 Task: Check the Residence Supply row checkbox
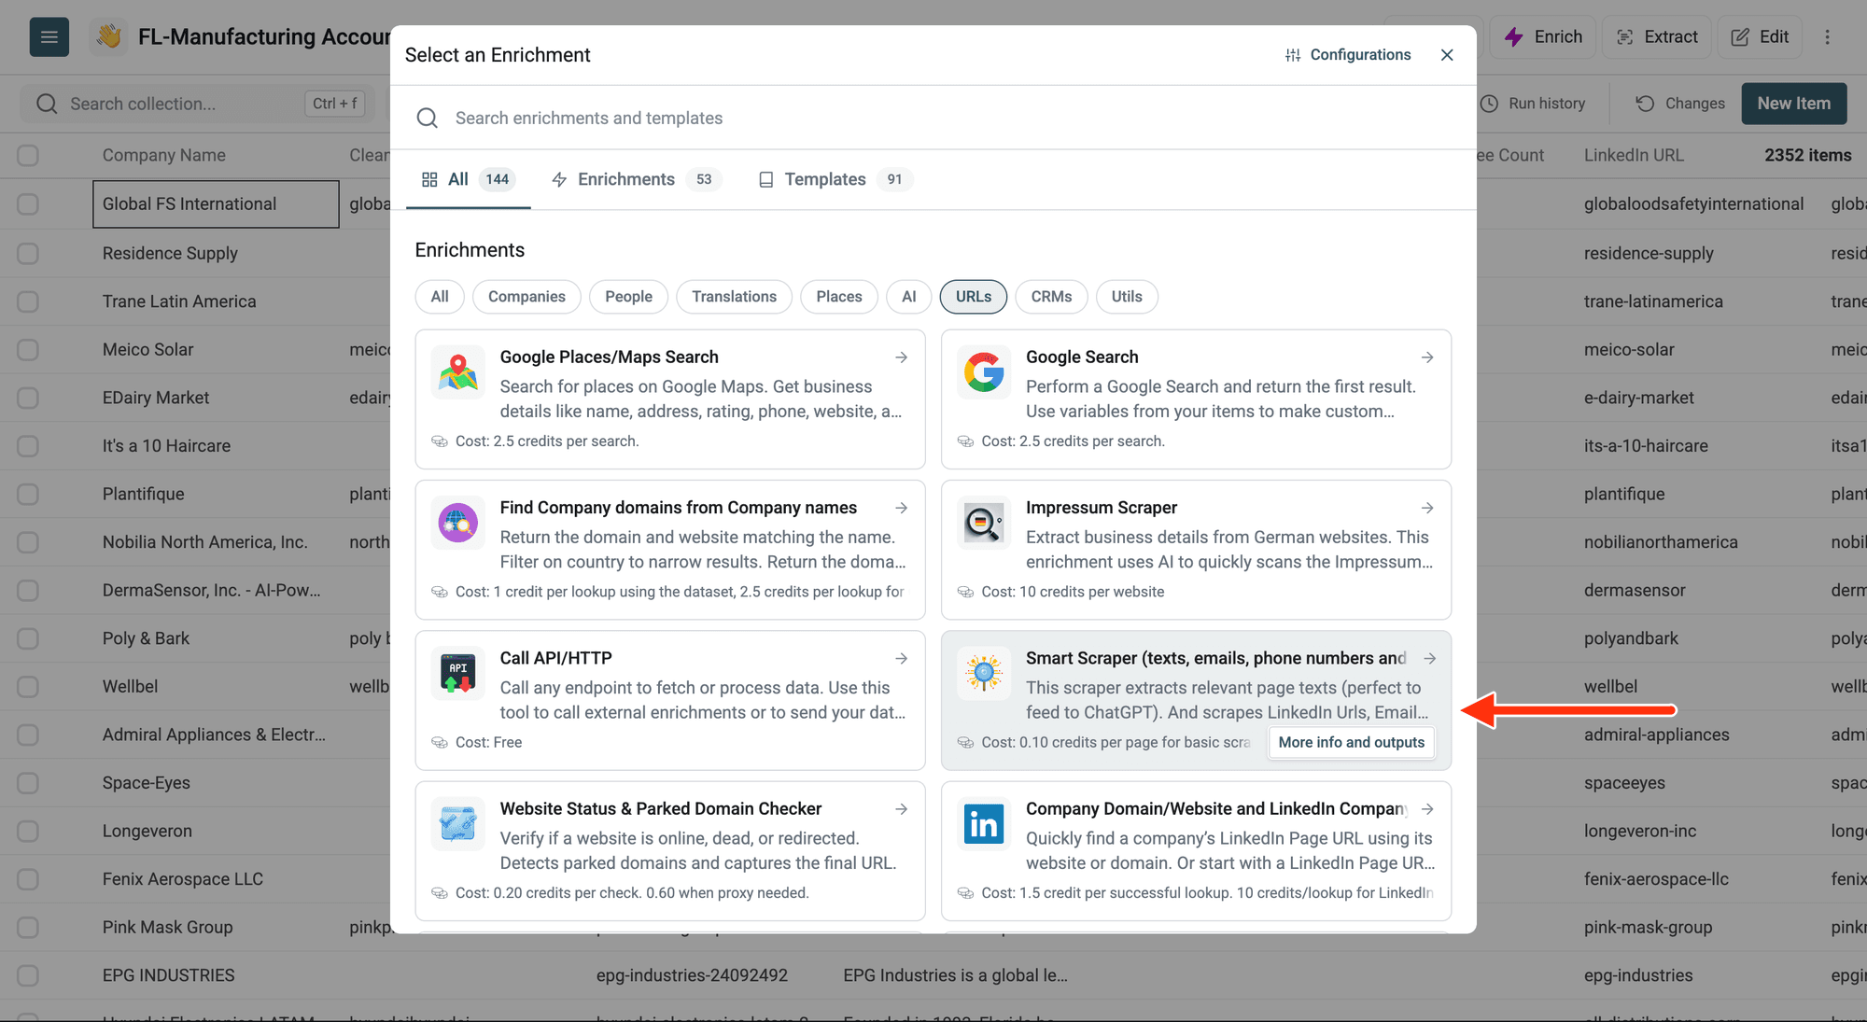point(28,253)
